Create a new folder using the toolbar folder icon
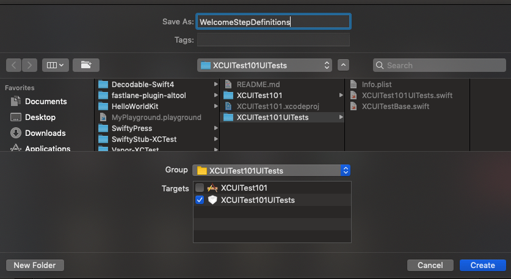The width and height of the screenshot is (511, 279). 86,65
